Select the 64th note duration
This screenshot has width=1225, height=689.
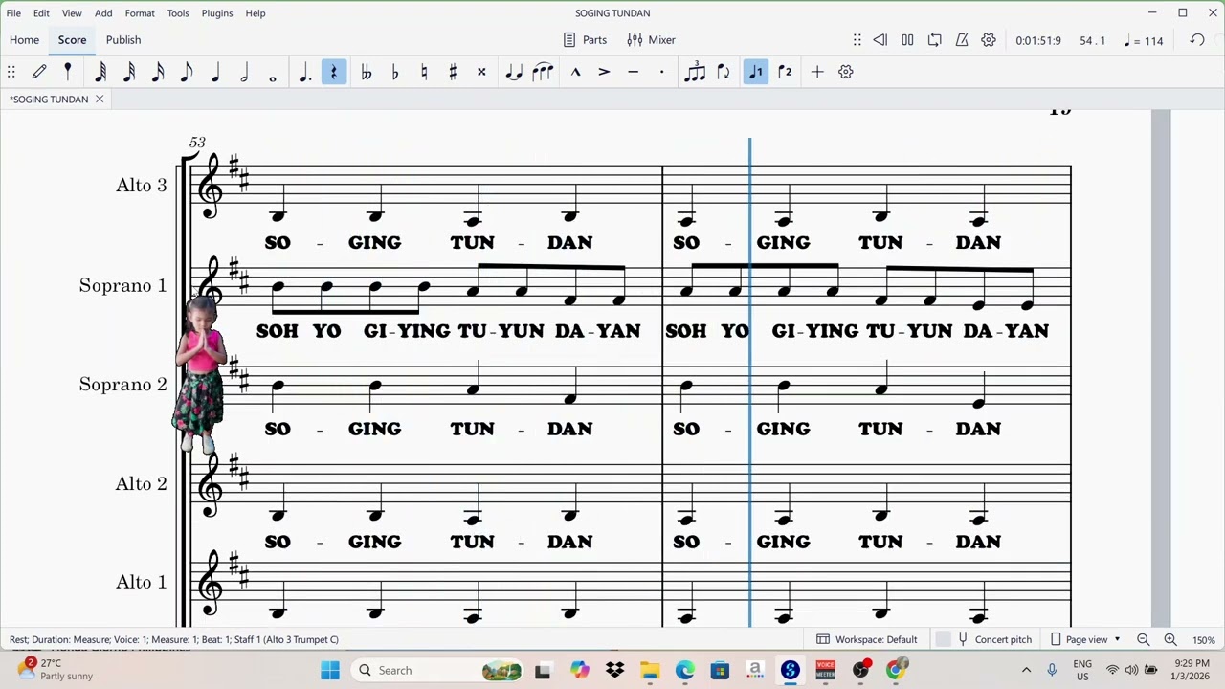click(x=100, y=72)
